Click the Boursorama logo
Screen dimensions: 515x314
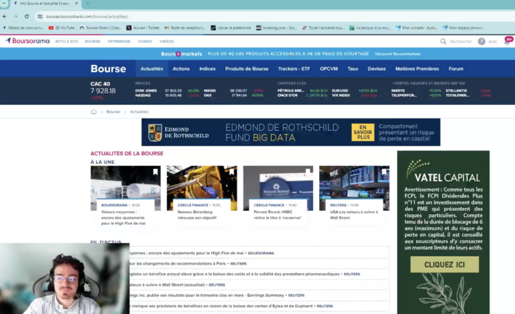click(27, 41)
